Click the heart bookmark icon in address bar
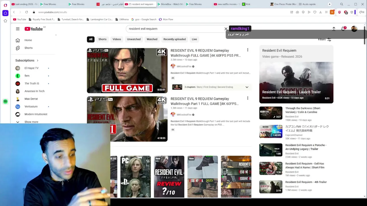 (x=315, y=12)
